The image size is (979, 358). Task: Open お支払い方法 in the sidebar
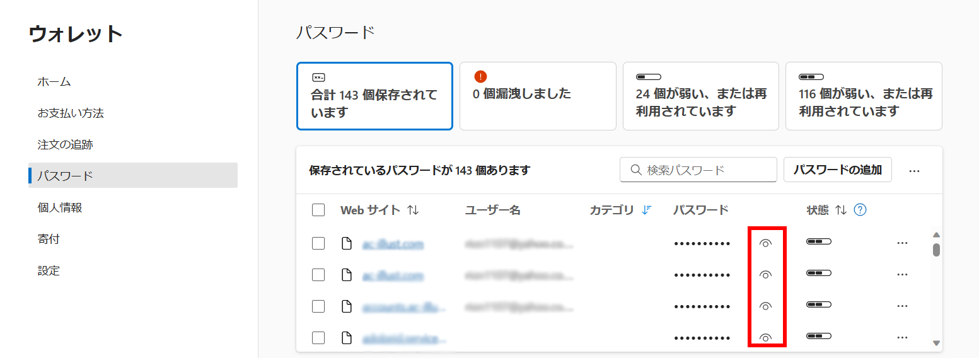(71, 113)
